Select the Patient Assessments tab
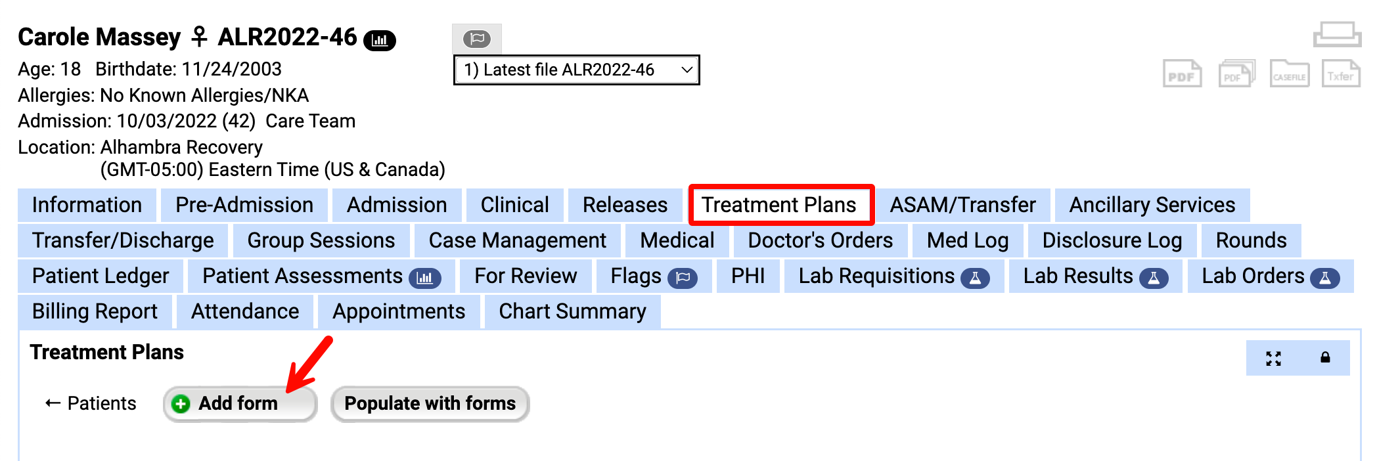The height and width of the screenshot is (461, 1377). coord(320,276)
